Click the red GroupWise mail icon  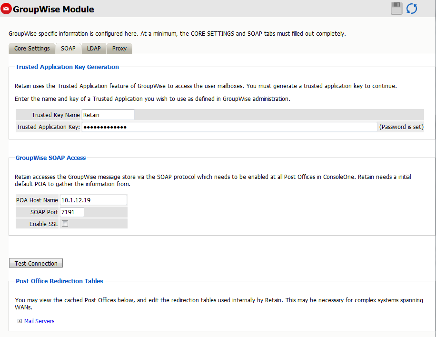tap(6, 9)
